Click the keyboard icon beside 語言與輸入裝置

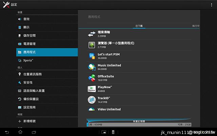point(20,91)
